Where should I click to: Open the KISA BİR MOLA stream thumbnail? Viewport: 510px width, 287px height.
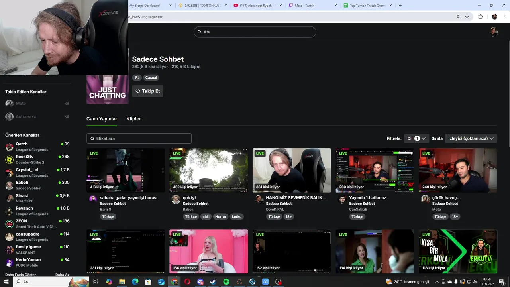pyautogui.click(x=458, y=251)
